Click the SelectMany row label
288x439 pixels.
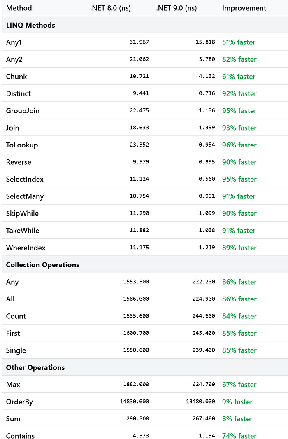coord(25,196)
